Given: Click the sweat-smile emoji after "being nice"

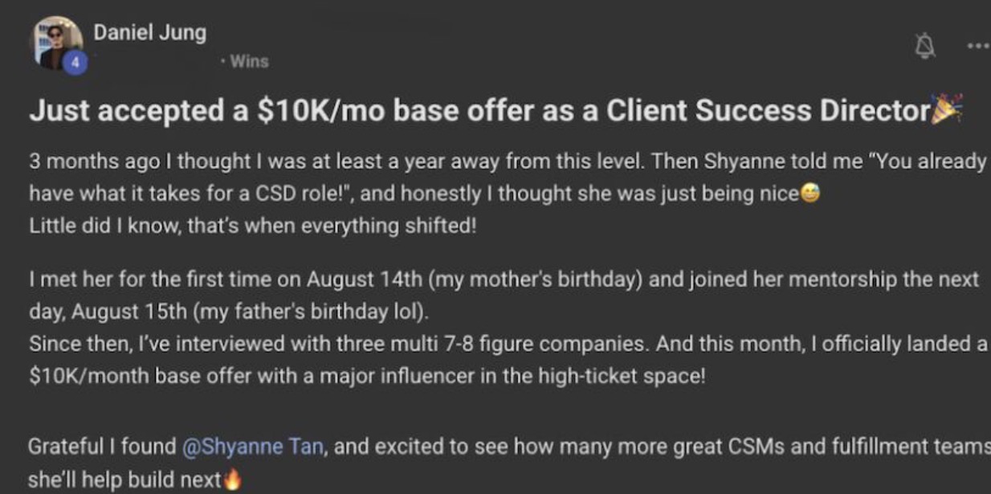Looking at the screenshot, I should (x=810, y=194).
